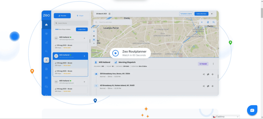The image size is (263, 119).
Task: Click the Morning Dispatch route name
Action: click(127, 62)
